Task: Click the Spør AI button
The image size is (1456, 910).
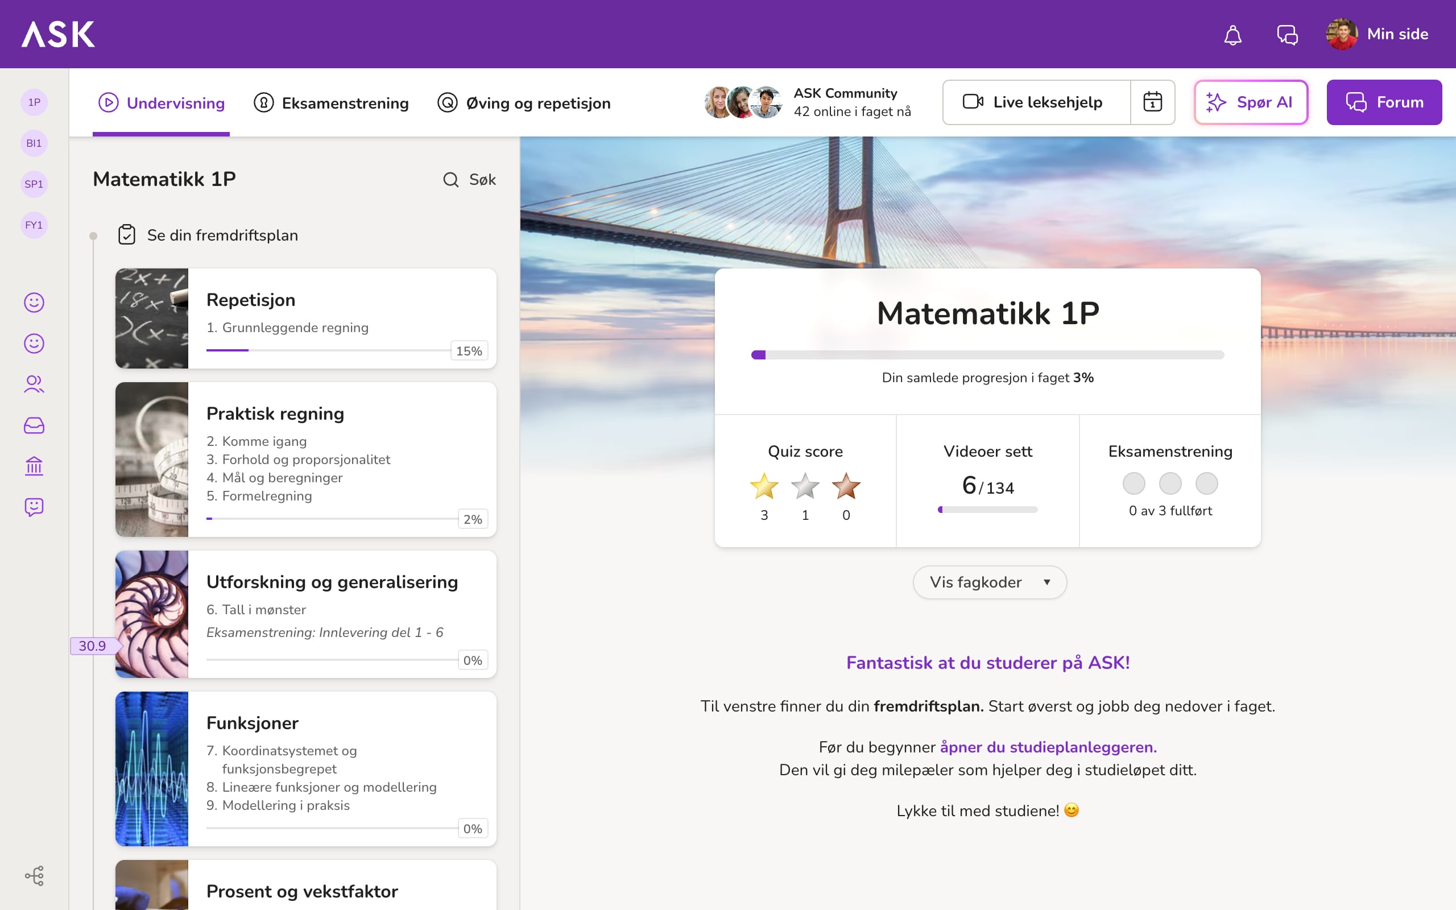Action: 1250,102
